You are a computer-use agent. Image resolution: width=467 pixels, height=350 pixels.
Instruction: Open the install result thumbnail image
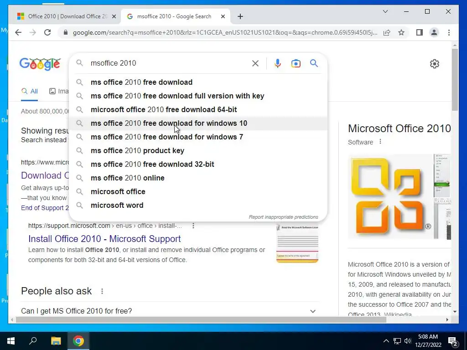(297, 244)
